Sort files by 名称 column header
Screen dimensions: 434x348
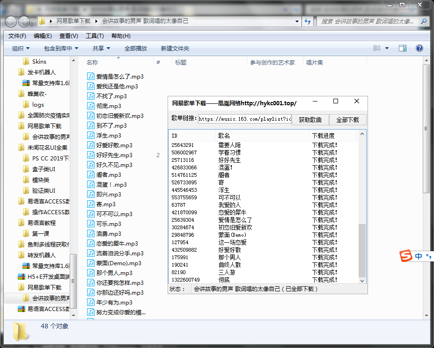tap(92, 63)
